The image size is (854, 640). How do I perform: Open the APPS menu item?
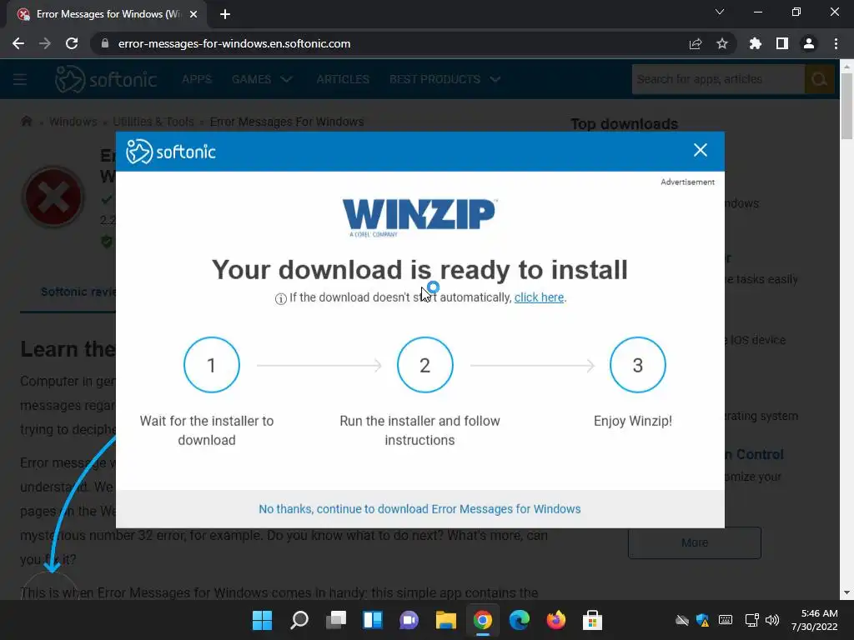pos(197,79)
